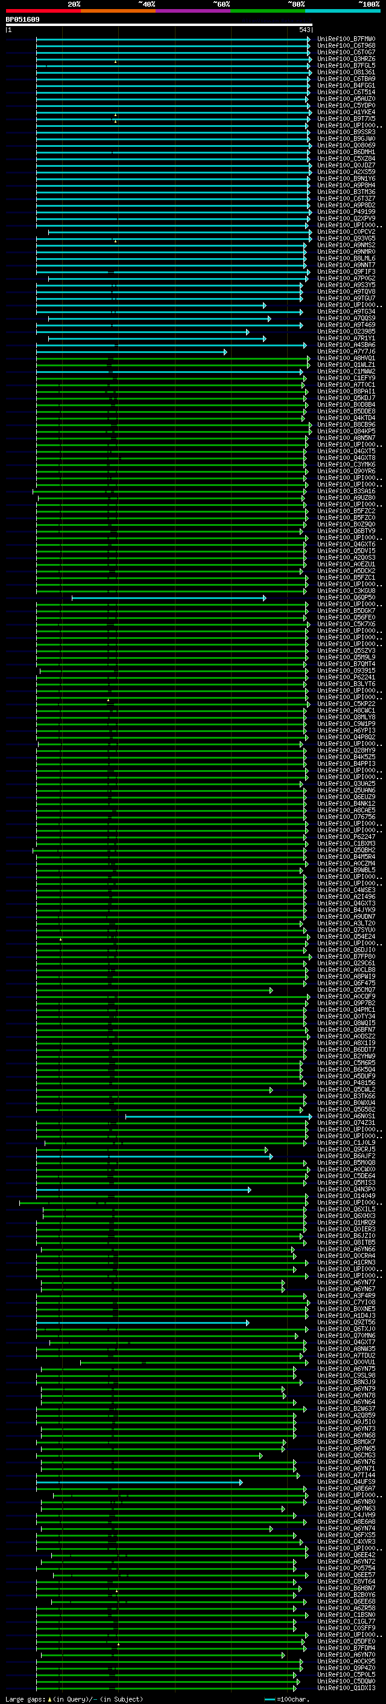Select hit label UniRef100_B9SSR3

coord(346,132)
